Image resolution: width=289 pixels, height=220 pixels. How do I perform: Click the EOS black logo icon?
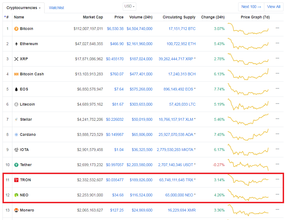[16, 89]
